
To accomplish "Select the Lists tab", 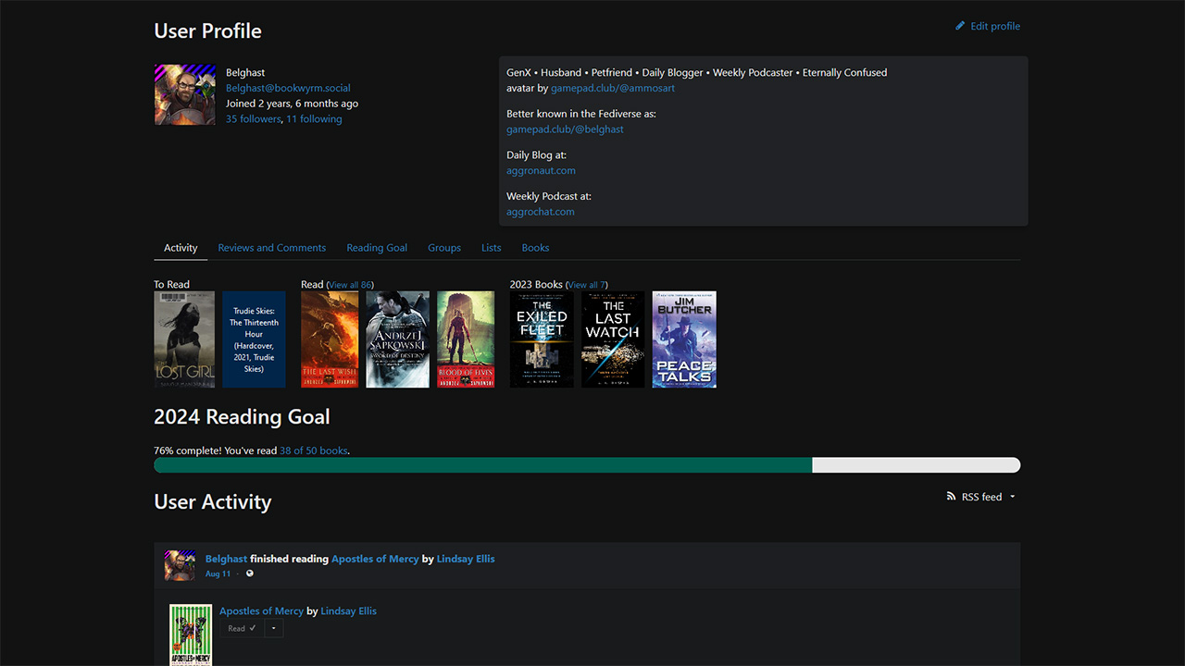I will tap(492, 248).
